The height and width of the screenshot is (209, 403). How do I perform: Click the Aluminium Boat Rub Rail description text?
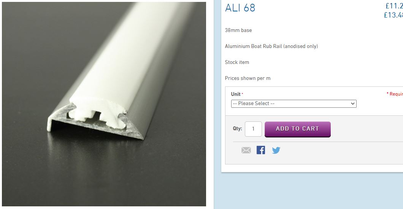(271, 46)
